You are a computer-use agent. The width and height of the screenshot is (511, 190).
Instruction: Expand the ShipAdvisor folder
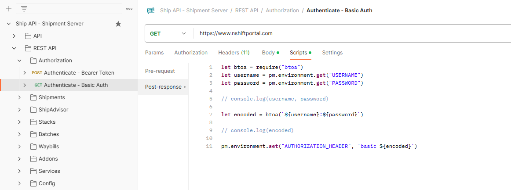click(x=19, y=110)
